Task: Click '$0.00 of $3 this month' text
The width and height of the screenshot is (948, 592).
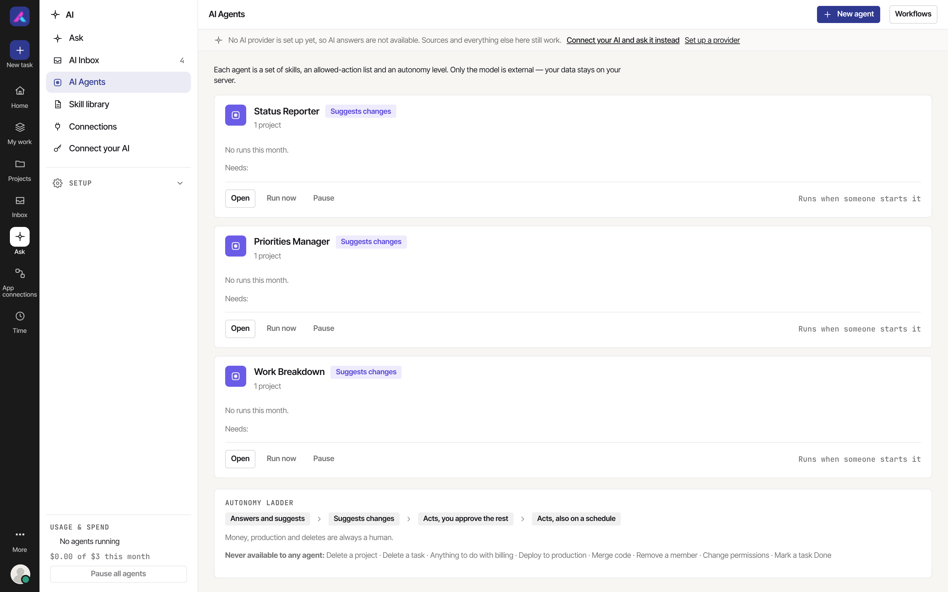Action: click(x=100, y=557)
